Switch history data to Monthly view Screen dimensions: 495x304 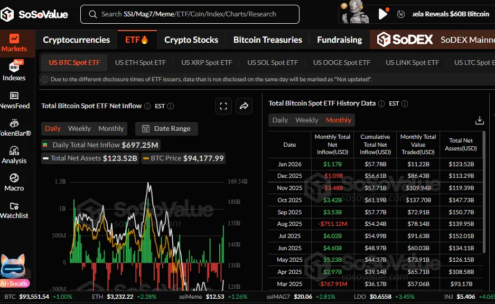coord(339,120)
